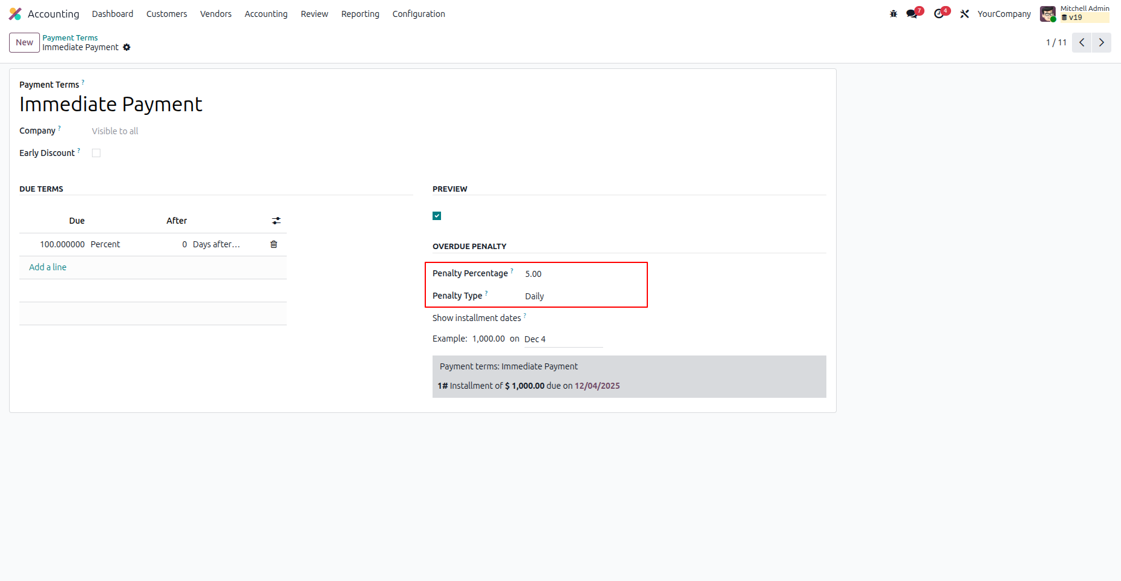Viewport: 1121px width, 581px height.
Task: Open the Review menu
Action: [315, 14]
